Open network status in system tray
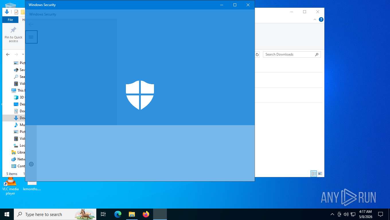Image resolution: width=390 pixels, height=220 pixels. point(353,214)
